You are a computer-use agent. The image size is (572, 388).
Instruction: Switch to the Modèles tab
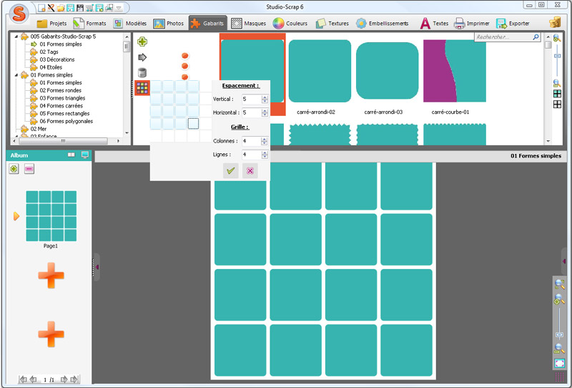click(x=130, y=24)
